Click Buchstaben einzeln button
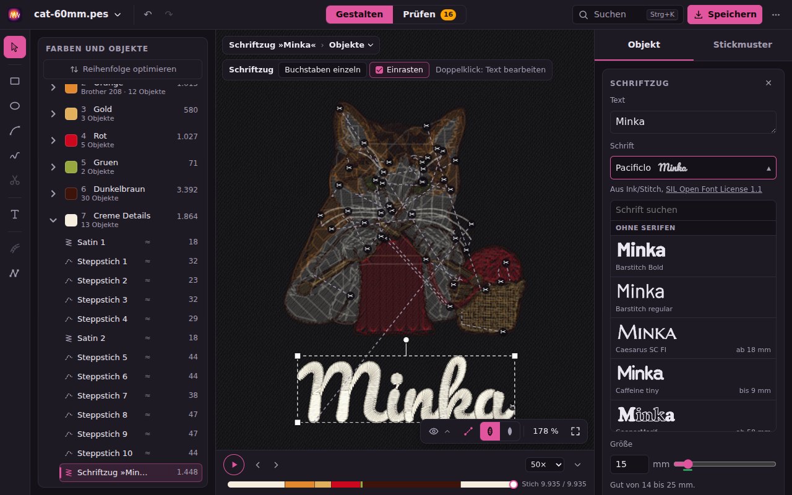This screenshot has width=792, height=495. coord(322,70)
